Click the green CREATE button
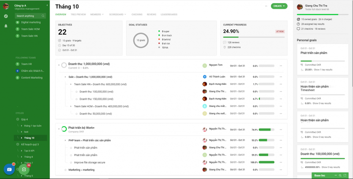This screenshot has height=179, width=353. pyautogui.click(x=279, y=6)
